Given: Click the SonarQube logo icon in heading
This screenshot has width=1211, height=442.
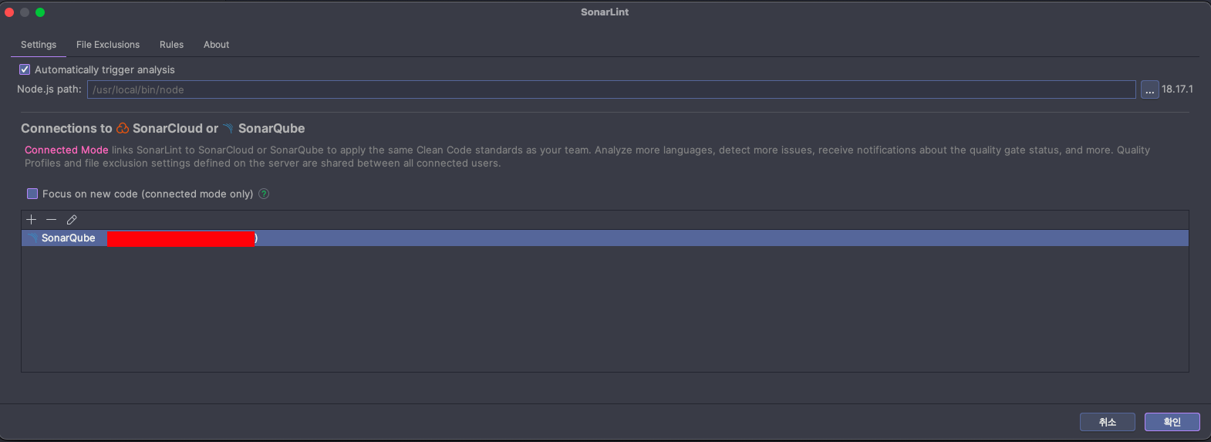Looking at the screenshot, I should coord(228,129).
